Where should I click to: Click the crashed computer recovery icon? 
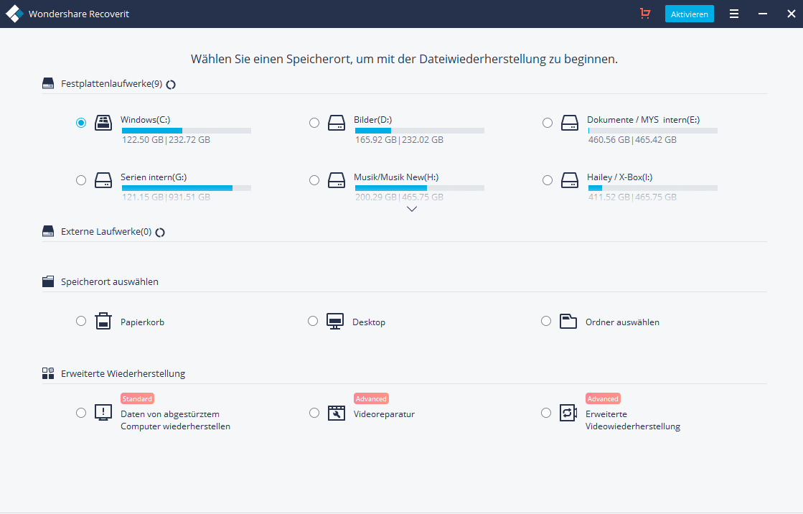(103, 413)
